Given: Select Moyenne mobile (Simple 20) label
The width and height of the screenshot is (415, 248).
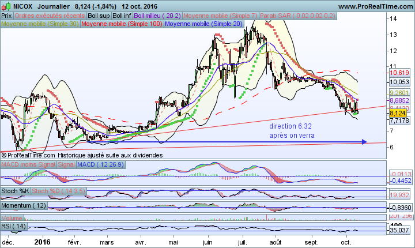Looking at the screenshot, I should pyautogui.click(x=203, y=24).
